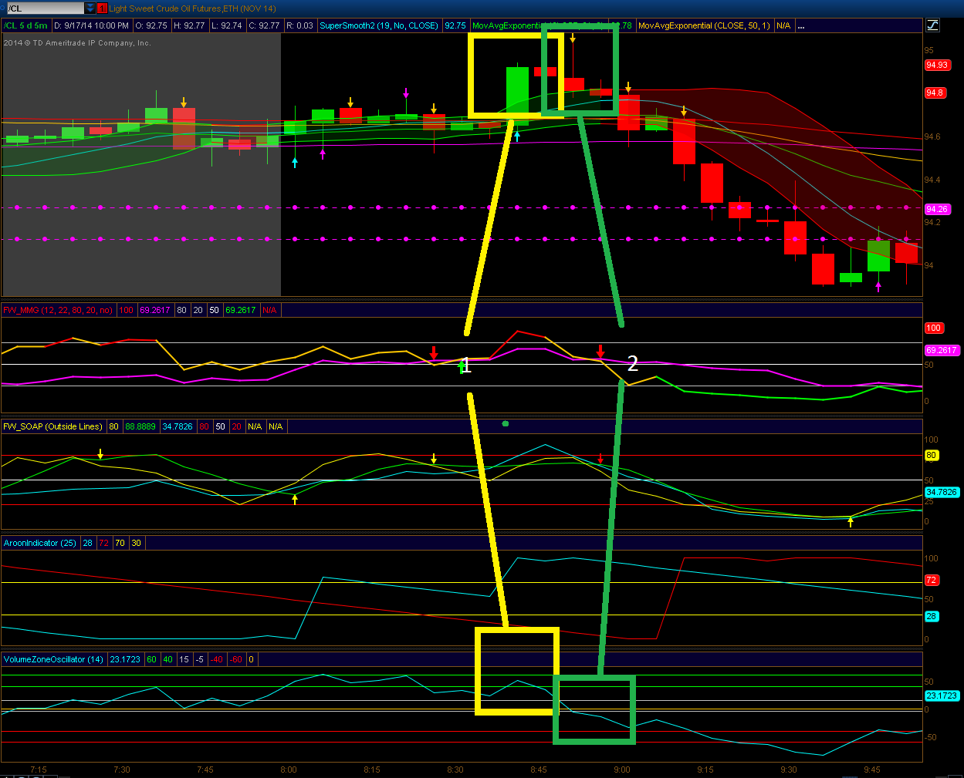The image size is (964, 778).
Task: Click the 94.93 red price bubble
Action: [x=936, y=66]
